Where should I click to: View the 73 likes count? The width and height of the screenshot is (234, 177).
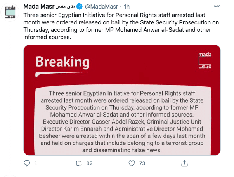[x=142, y=163]
